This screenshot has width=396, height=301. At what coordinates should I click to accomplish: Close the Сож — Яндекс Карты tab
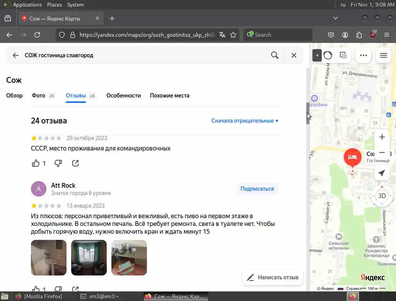pyautogui.click(x=97, y=18)
